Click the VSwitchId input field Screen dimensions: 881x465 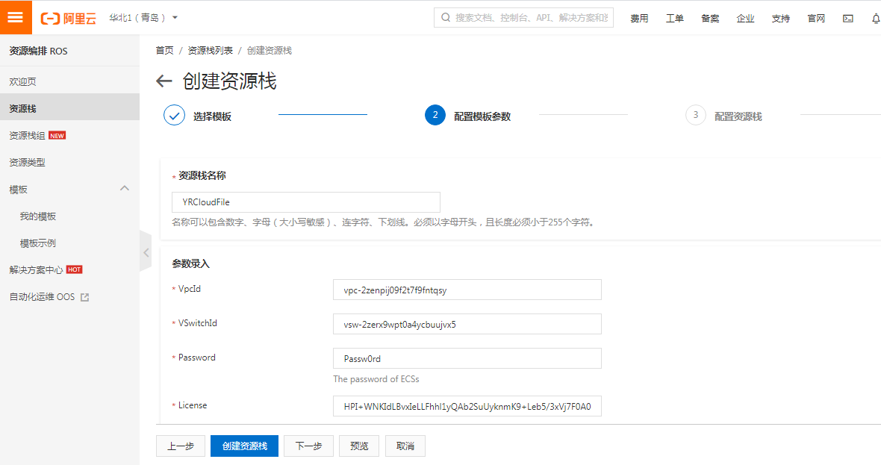click(x=467, y=324)
